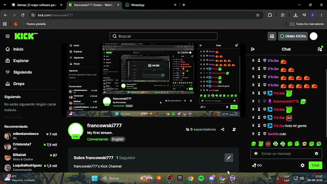Open recommended channel LuquitaRodriguez
Viewport: 327px width, 184px height.
(31, 167)
